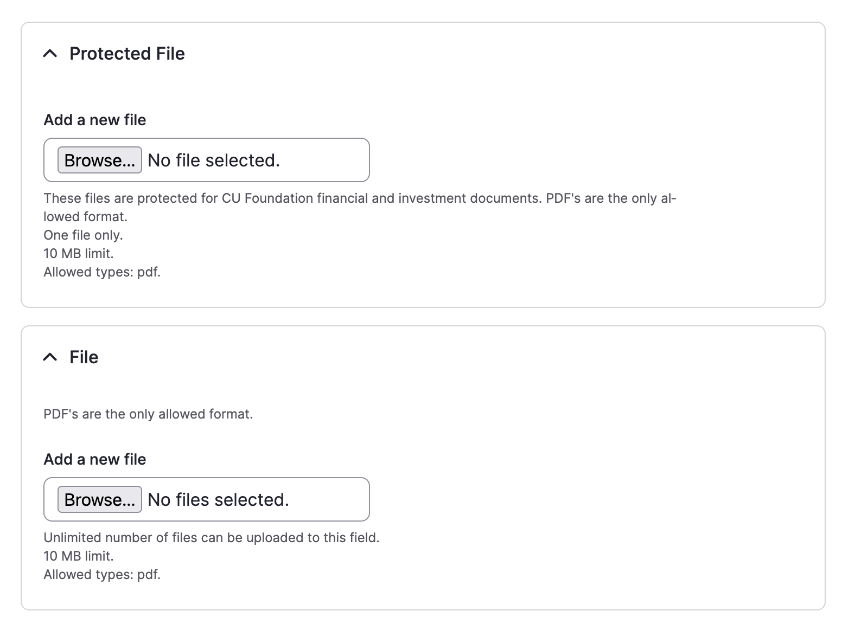The image size is (842, 630).
Task: Click Browse button under Protected File
Action: (x=100, y=160)
